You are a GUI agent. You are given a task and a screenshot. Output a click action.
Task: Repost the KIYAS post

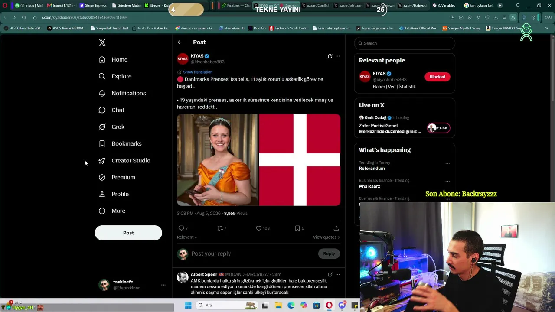[220, 228]
